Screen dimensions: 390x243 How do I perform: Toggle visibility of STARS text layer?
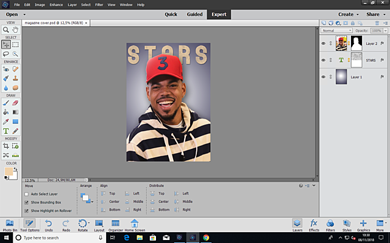pyautogui.click(x=324, y=60)
